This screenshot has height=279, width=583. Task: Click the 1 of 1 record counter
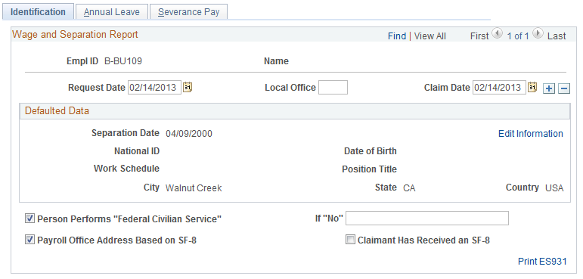click(x=517, y=36)
